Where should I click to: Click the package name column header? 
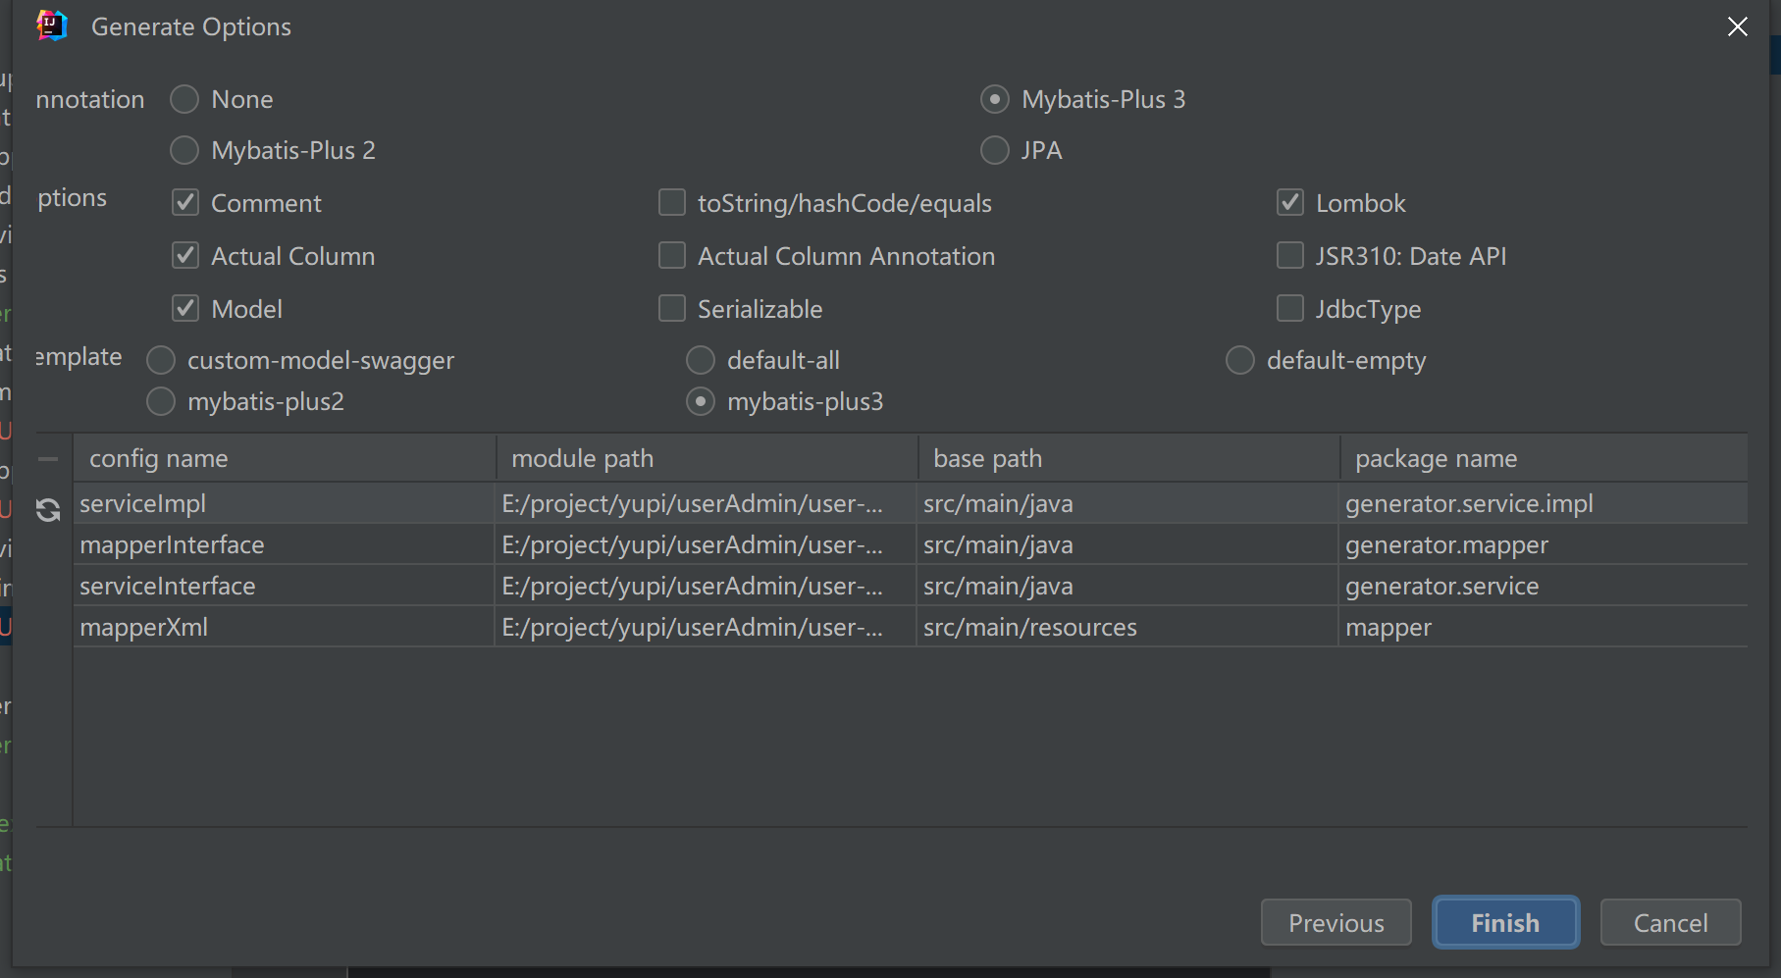[x=1544, y=459]
